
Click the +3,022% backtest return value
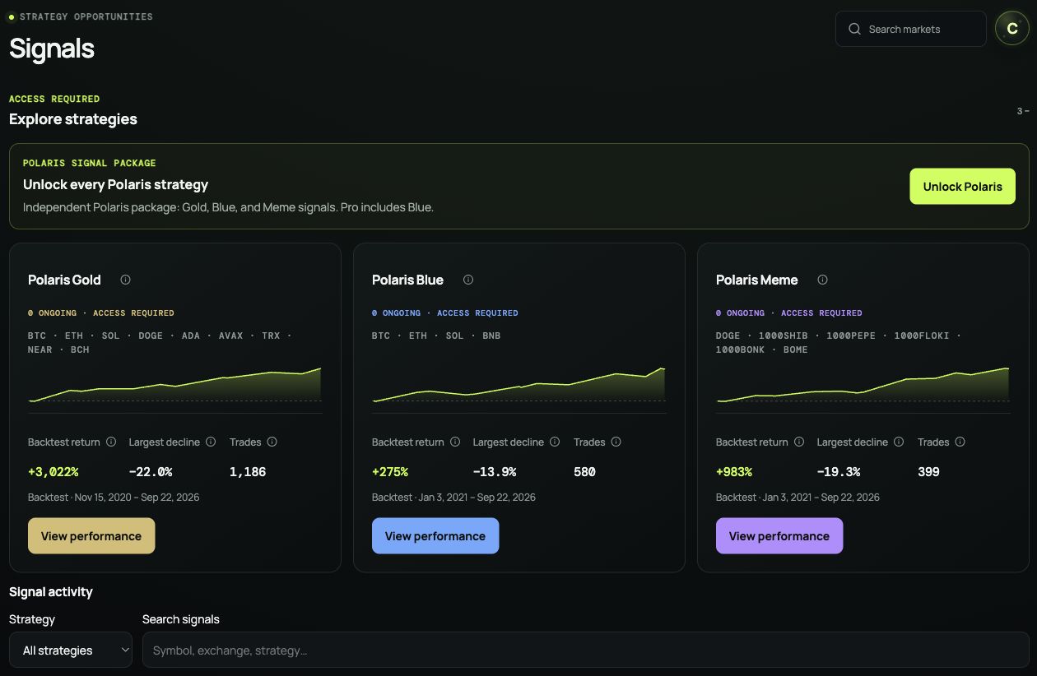coord(53,471)
